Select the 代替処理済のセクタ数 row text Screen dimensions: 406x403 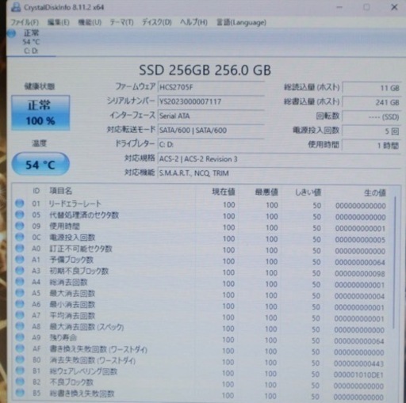pyautogui.click(x=84, y=215)
